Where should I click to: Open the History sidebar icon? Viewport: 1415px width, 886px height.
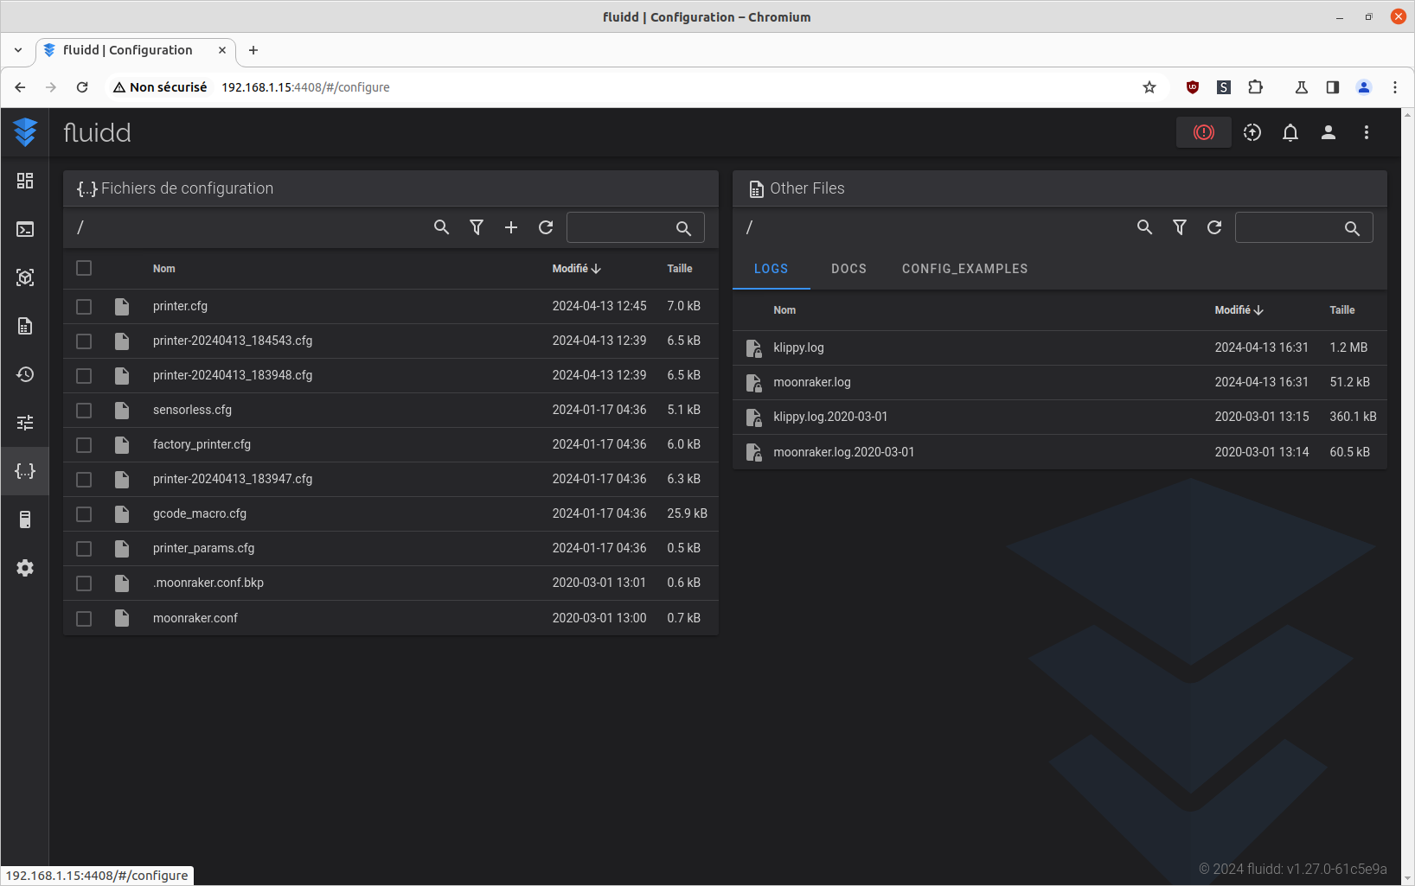tap(25, 374)
